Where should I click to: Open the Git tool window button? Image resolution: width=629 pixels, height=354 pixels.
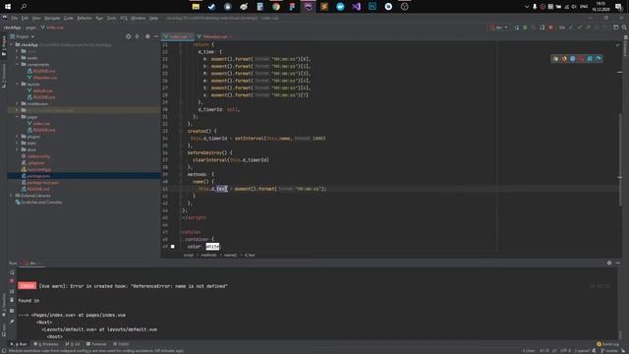coord(73,344)
